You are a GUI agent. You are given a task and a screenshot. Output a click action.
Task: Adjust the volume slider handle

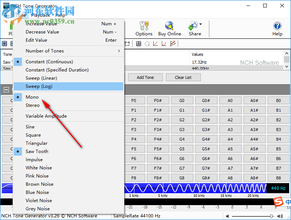point(272,216)
